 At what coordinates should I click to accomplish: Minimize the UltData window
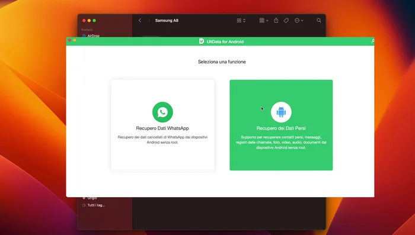[75, 40]
